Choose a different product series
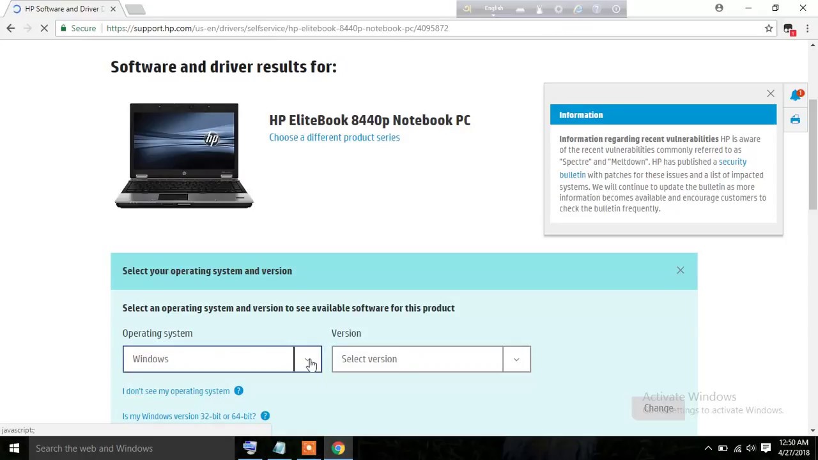Screen dimensions: 818x460 334,137
